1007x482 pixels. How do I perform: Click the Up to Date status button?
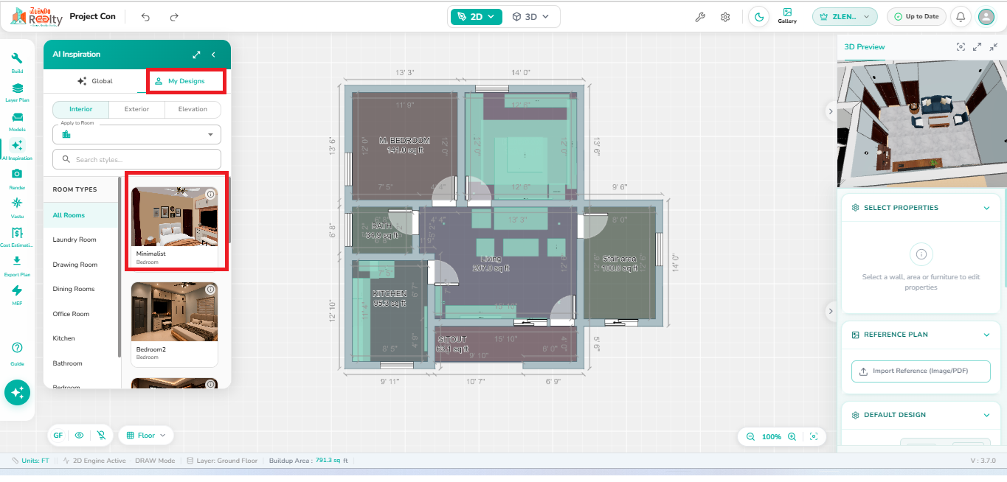pos(916,16)
